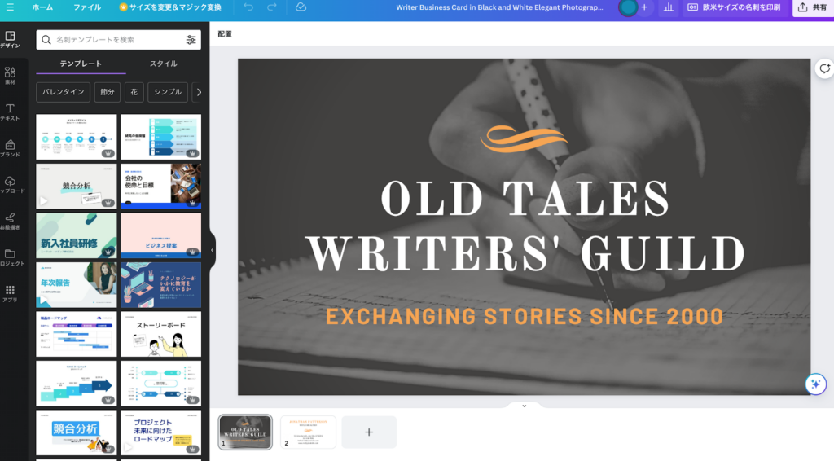Open the analytics bar chart icon

click(669, 7)
